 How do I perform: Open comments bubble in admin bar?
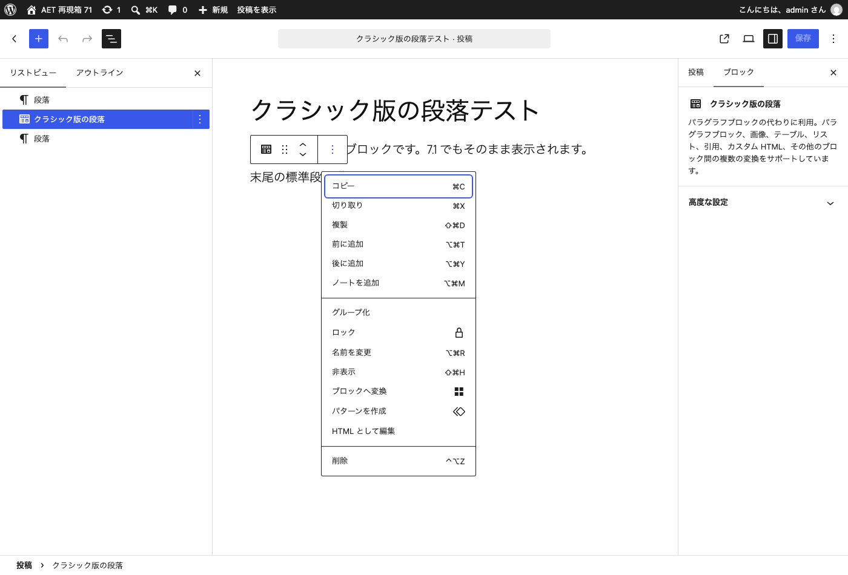coord(177,10)
